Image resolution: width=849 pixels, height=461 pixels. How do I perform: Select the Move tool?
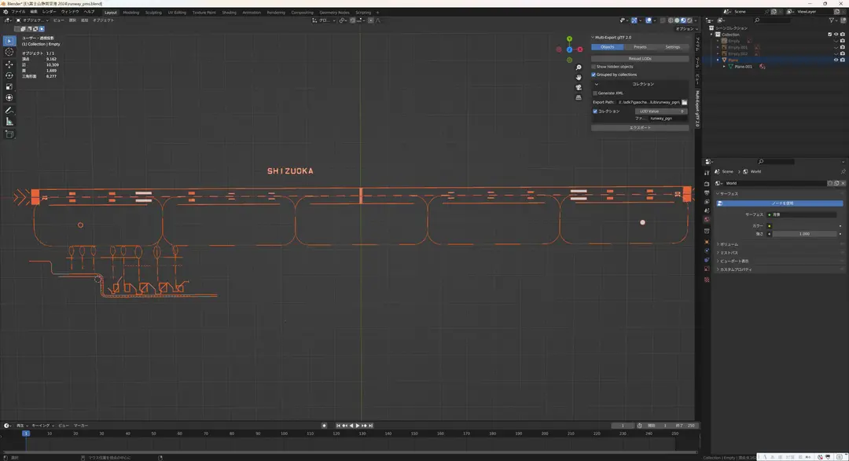(x=9, y=64)
